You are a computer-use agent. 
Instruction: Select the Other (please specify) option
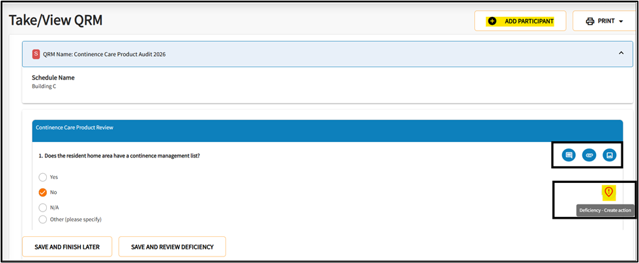click(43, 219)
